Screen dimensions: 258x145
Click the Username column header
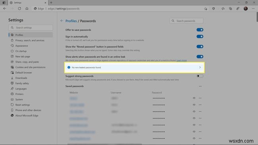(x=116, y=93)
